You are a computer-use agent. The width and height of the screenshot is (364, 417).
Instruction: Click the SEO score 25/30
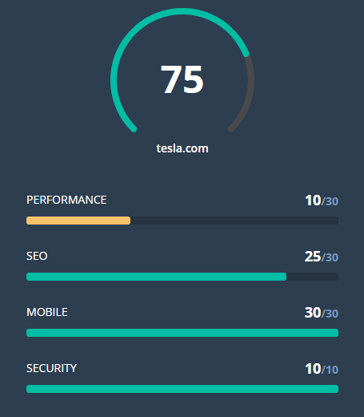pos(322,257)
